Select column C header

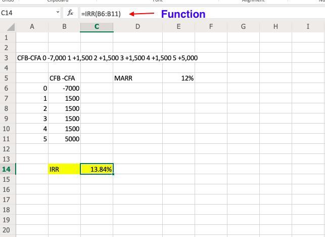97,27
